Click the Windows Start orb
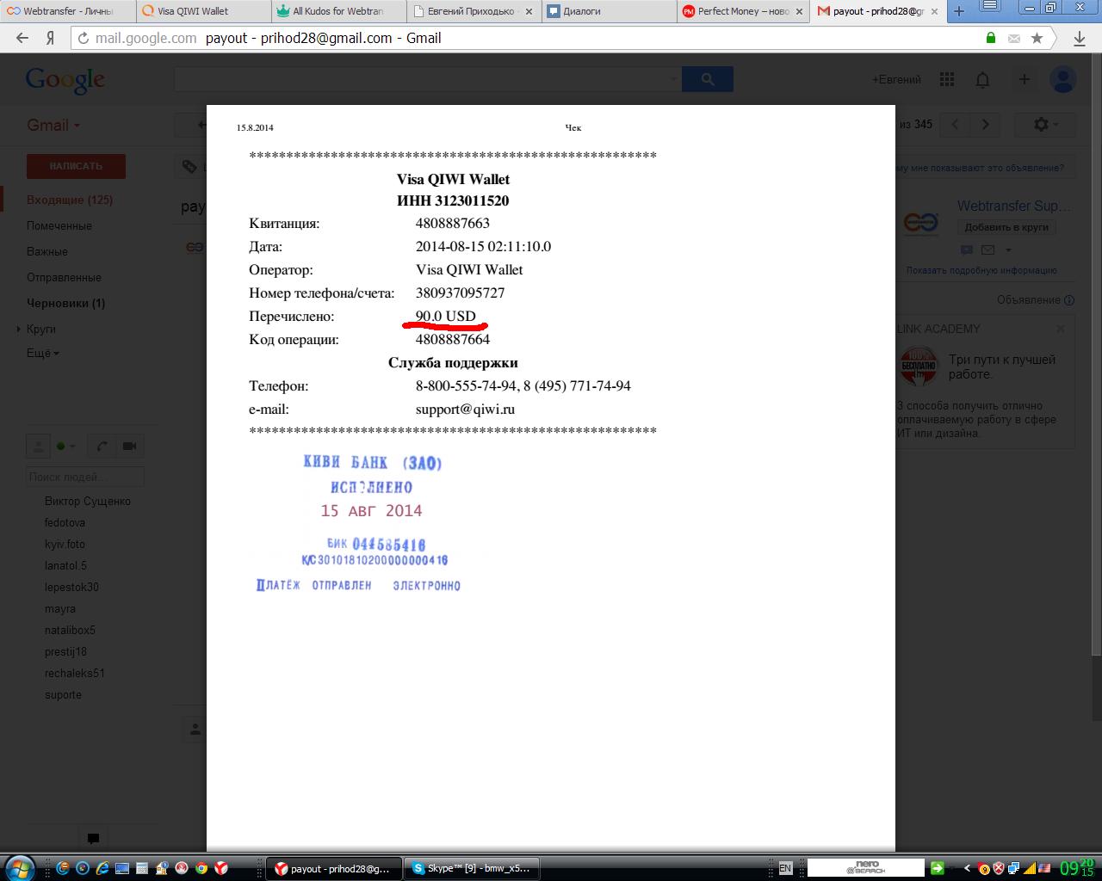Viewport: 1102px width, 881px height. (19, 867)
